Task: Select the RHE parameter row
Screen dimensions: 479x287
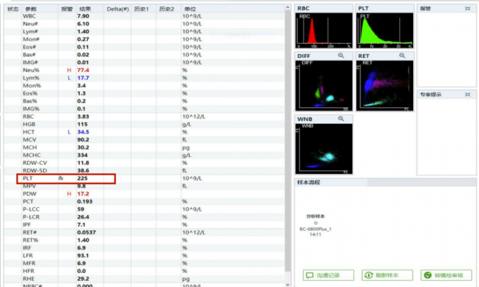Action: 144,279
